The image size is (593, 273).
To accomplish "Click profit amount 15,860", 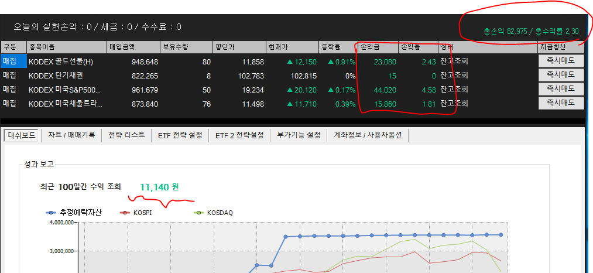I will point(385,104).
